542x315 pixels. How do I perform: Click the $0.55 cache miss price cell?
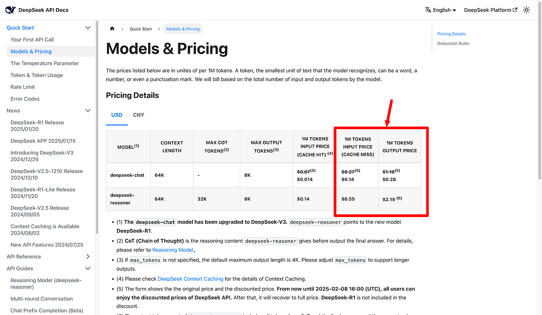pos(358,199)
